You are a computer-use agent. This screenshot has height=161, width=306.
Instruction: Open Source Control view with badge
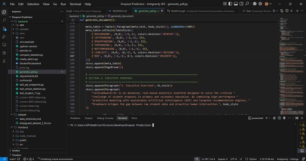(x=4, y=29)
